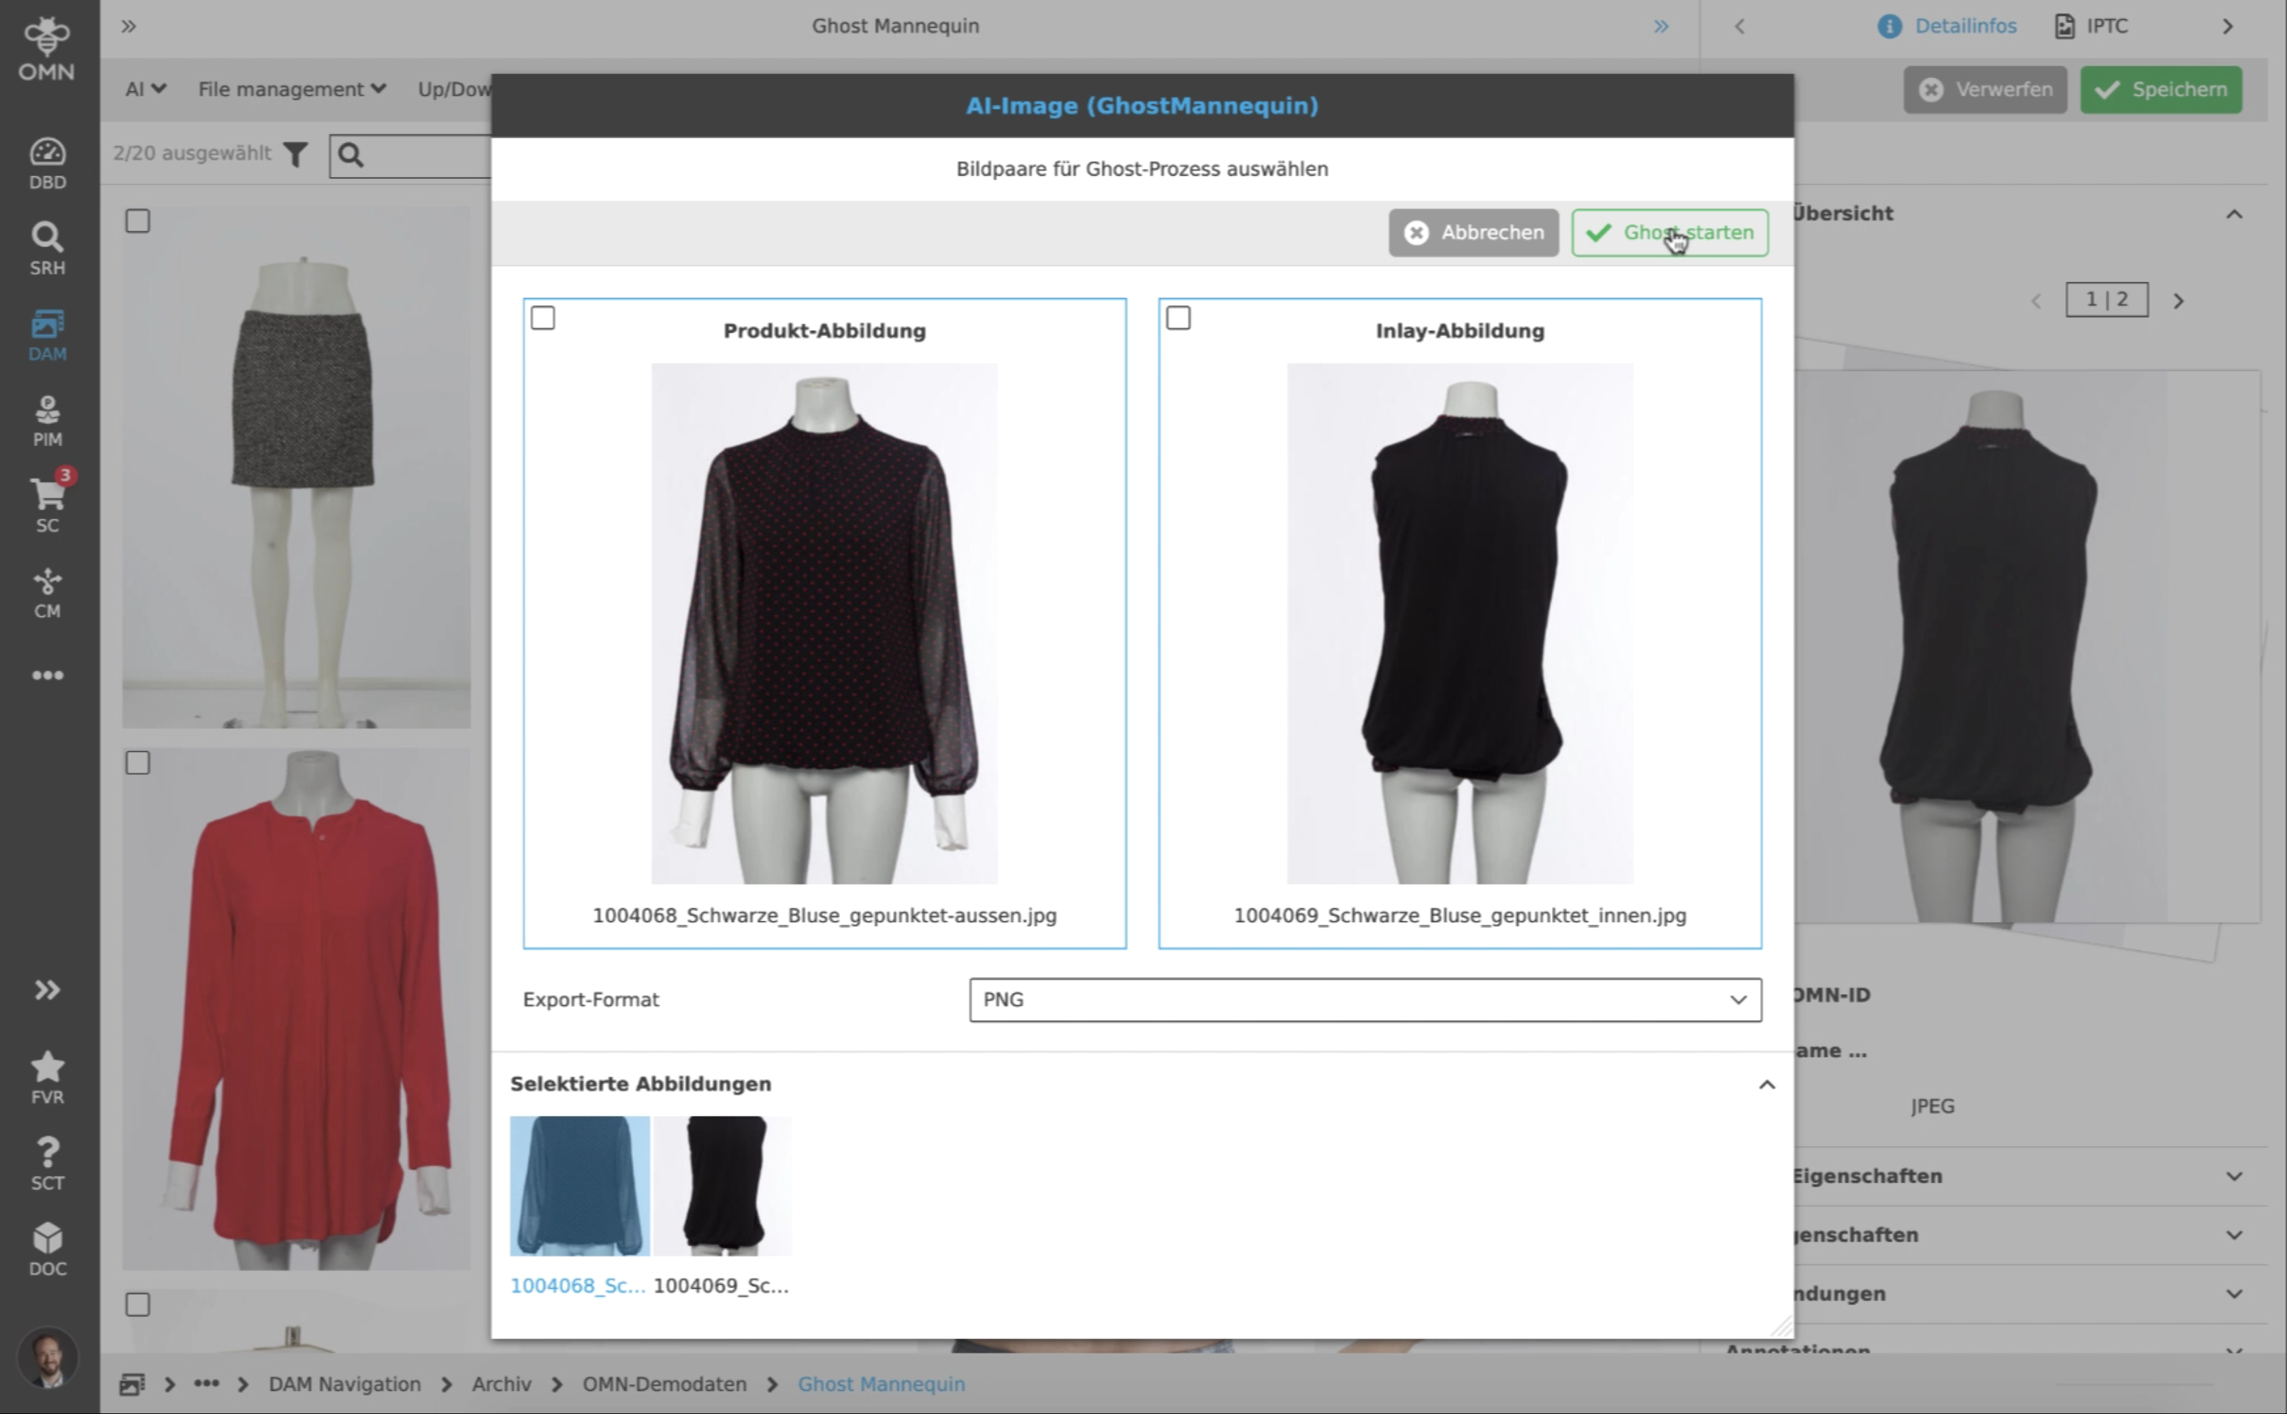The width and height of the screenshot is (2287, 1414).
Task: Check the Inlay-Abbildung checkbox
Action: click(x=1179, y=318)
